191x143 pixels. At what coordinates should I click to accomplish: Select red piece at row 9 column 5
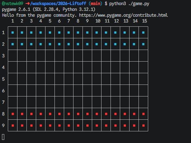click(50, 126)
